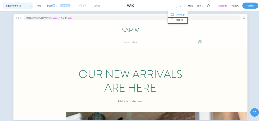This screenshot has width=259, height=121.
Task: Click the Connect Your Domain link
Action: click(x=62, y=18)
